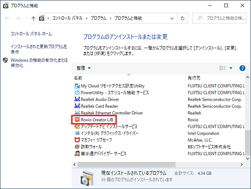251x189 pixels.
Task: Click the installed programs disc icon
Action: click(87, 178)
